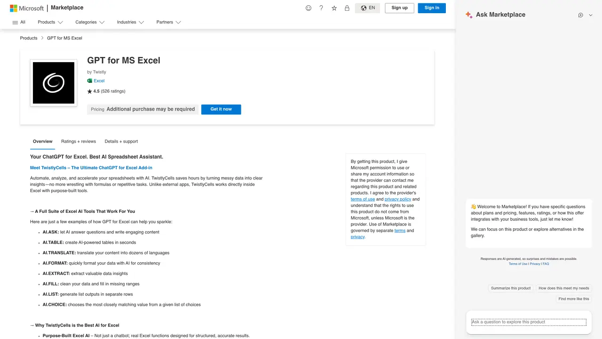602x339 pixels.
Task: Expand the Industries dropdown
Action: (x=131, y=22)
